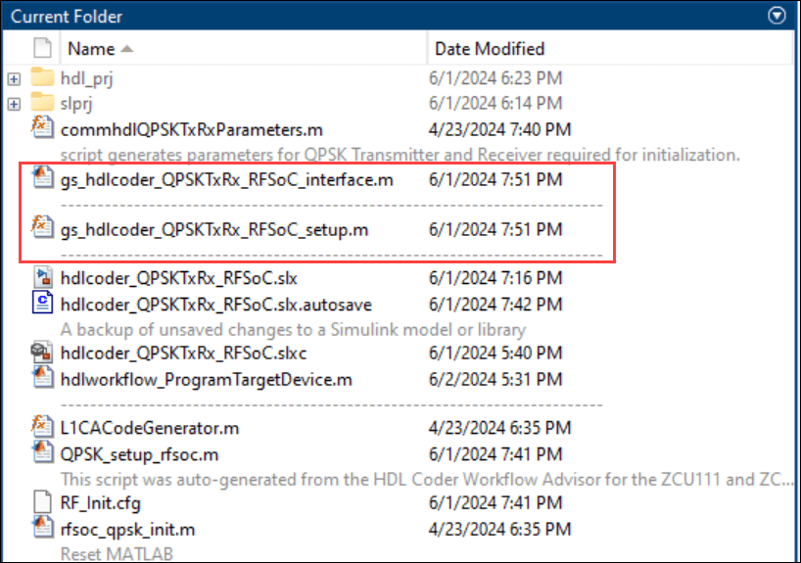Screen dimensions: 801x563
Task: Click the slprj folder icon
Action: point(42,104)
